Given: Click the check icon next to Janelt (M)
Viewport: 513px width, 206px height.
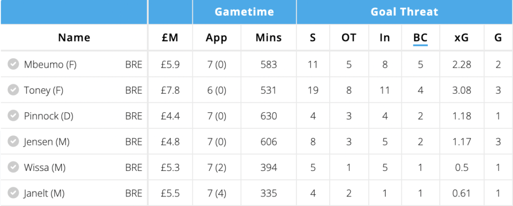Looking at the screenshot, I should point(14,193).
